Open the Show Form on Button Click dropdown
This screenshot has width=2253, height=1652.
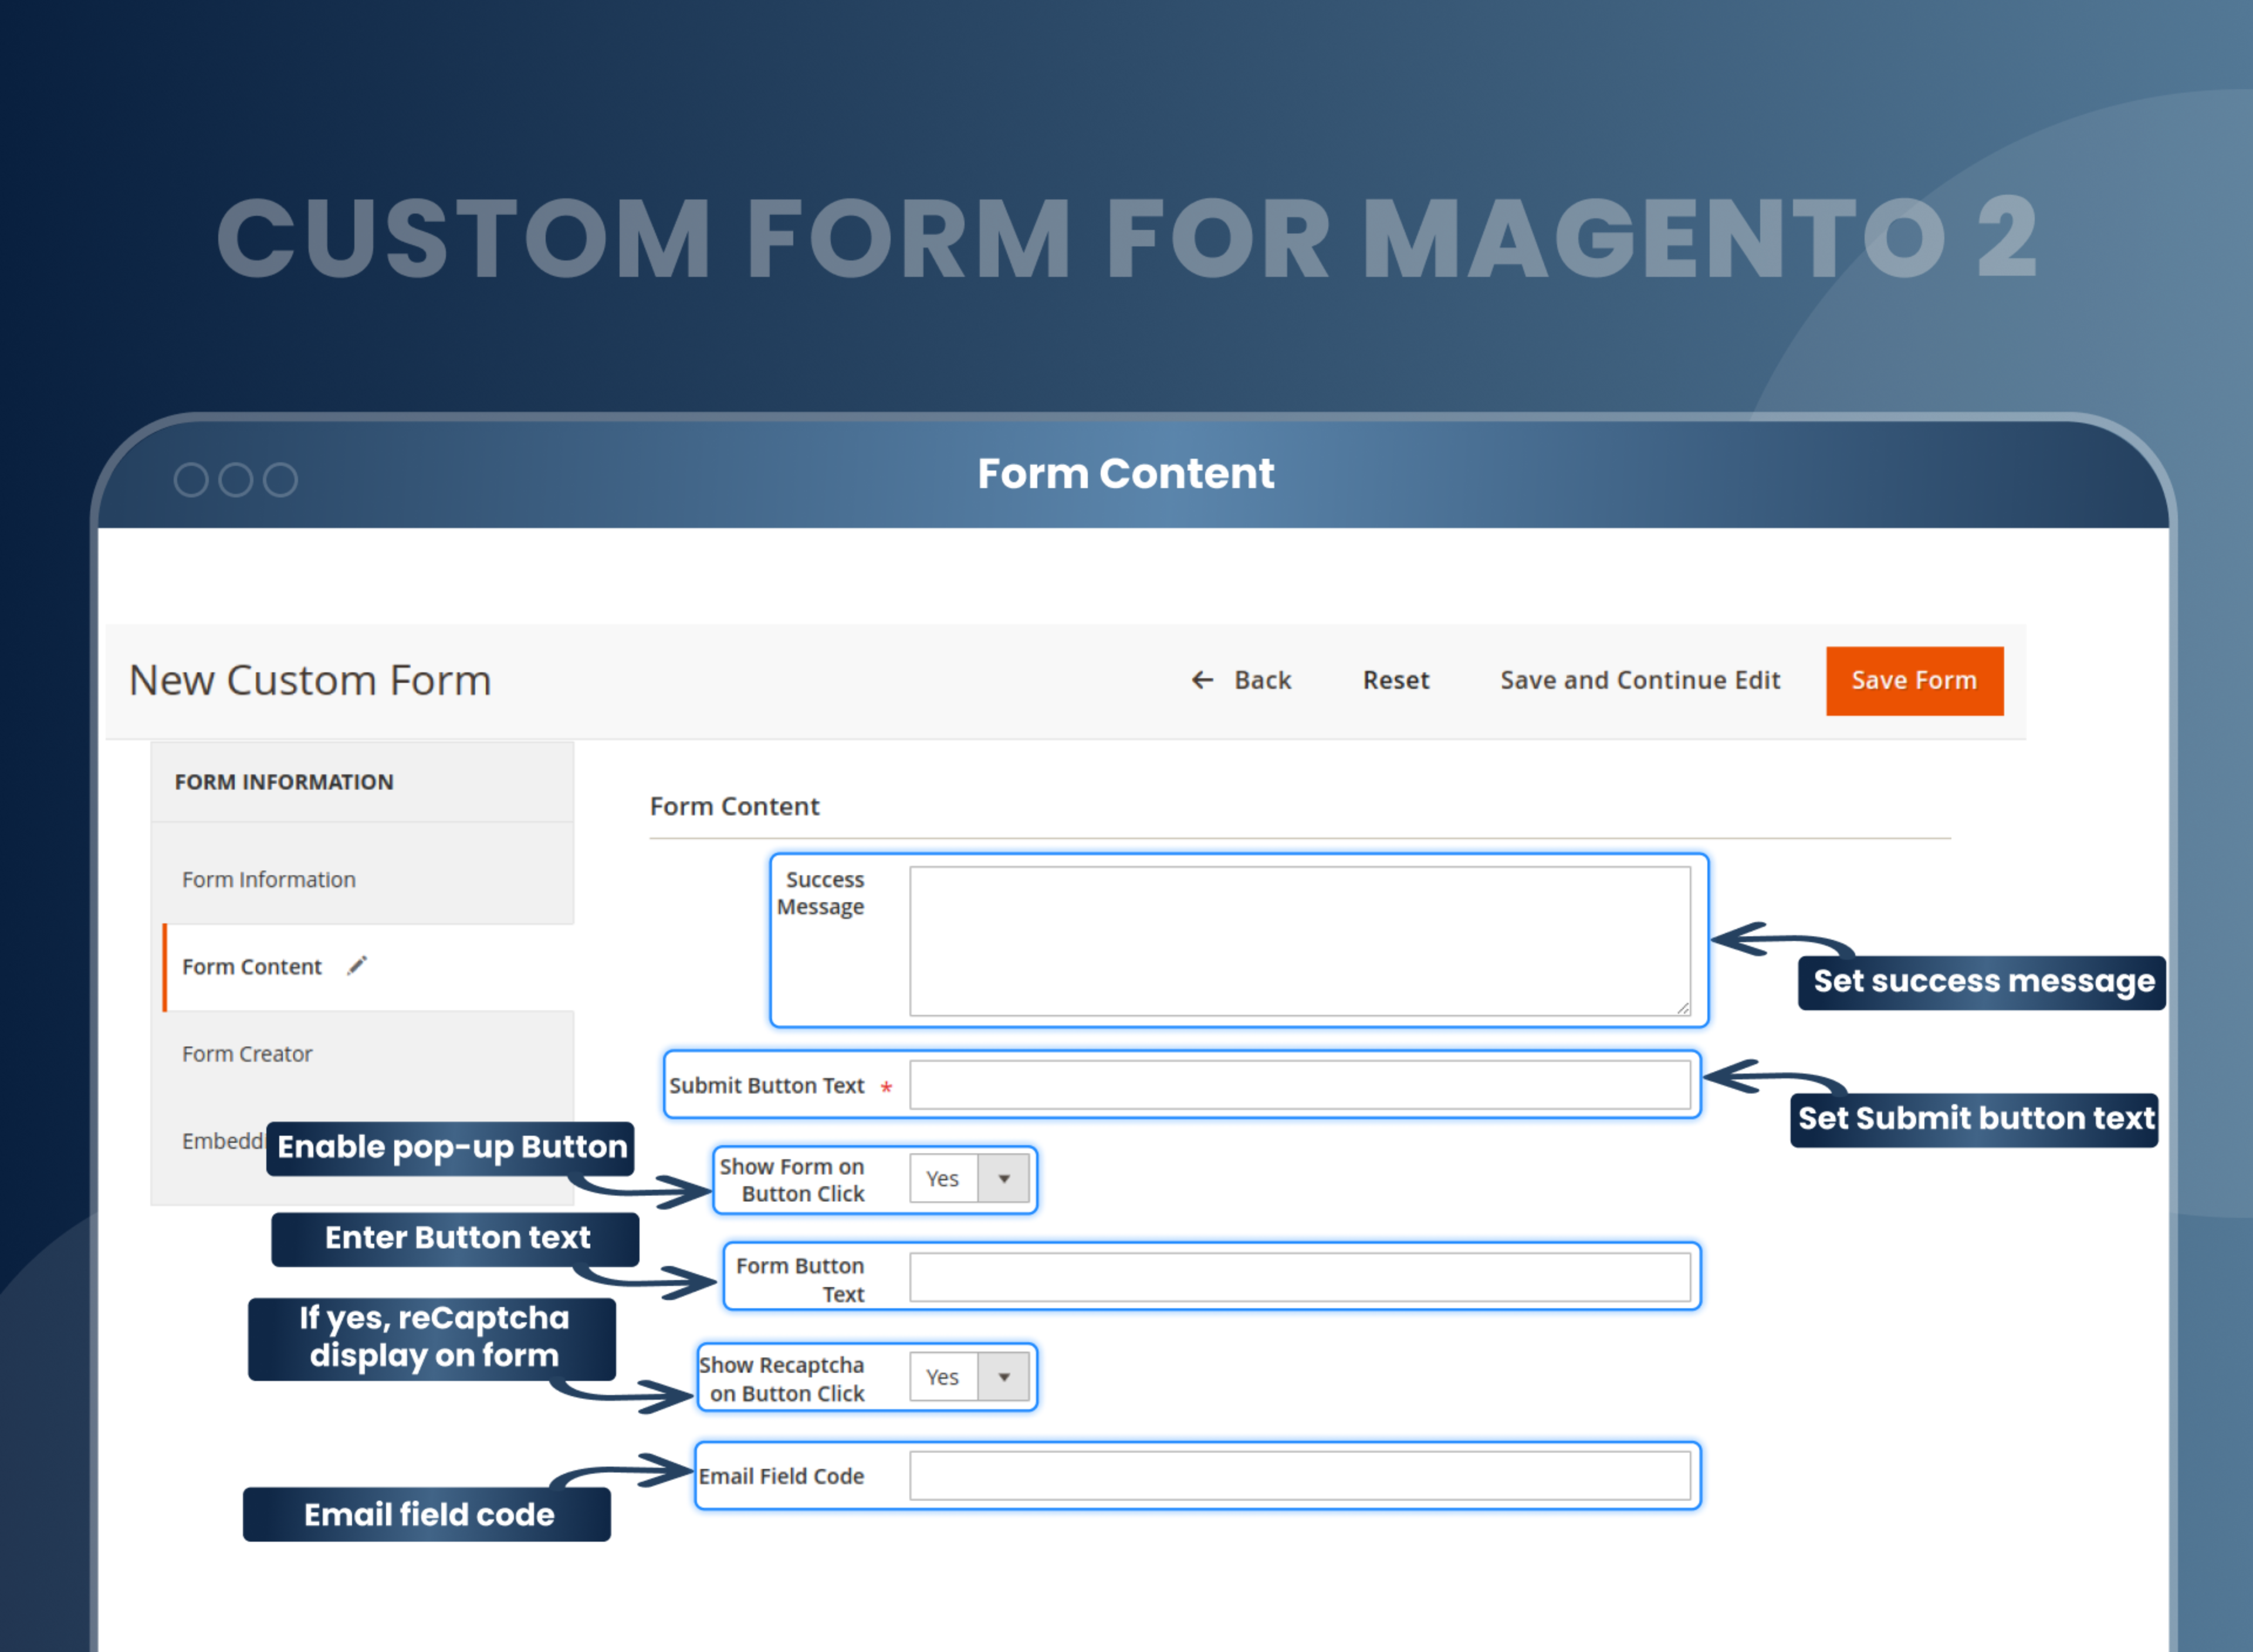969,1178
